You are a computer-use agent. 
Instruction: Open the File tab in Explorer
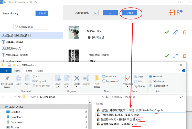[x=6, y=71]
